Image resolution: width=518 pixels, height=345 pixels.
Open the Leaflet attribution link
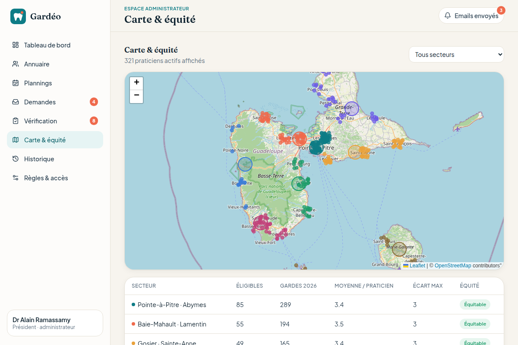(x=414, y=266)
